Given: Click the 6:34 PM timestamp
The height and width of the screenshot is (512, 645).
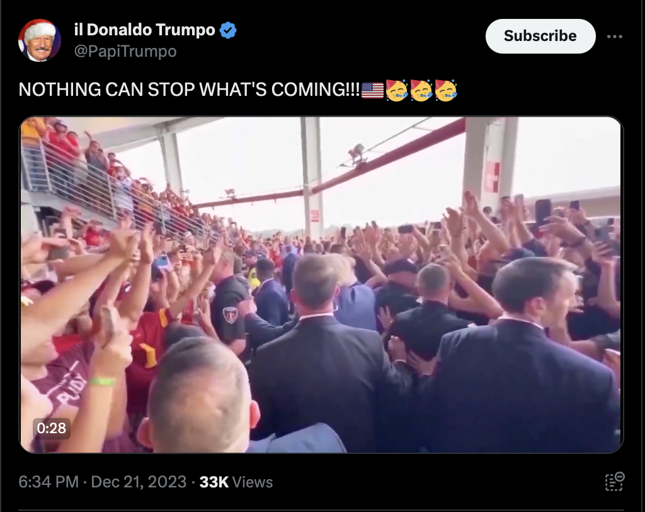Looking at the screenshot, I should pyautogui.click(x=49, y=482).
